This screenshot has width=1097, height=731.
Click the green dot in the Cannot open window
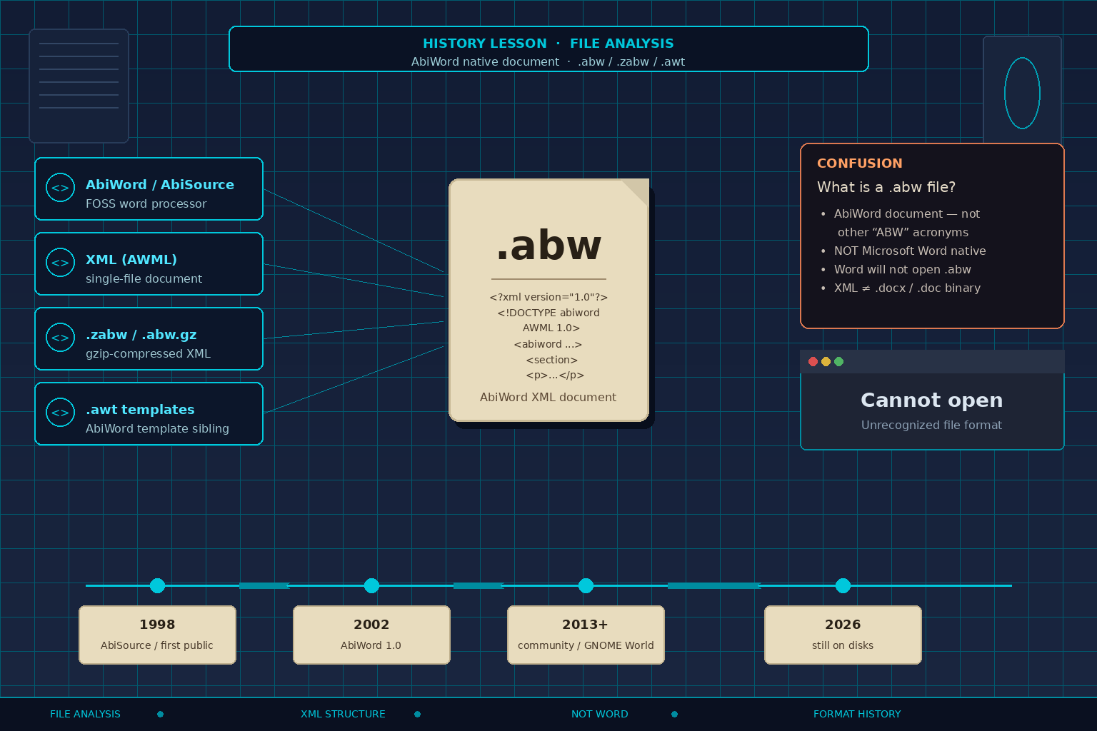(838, 361)
